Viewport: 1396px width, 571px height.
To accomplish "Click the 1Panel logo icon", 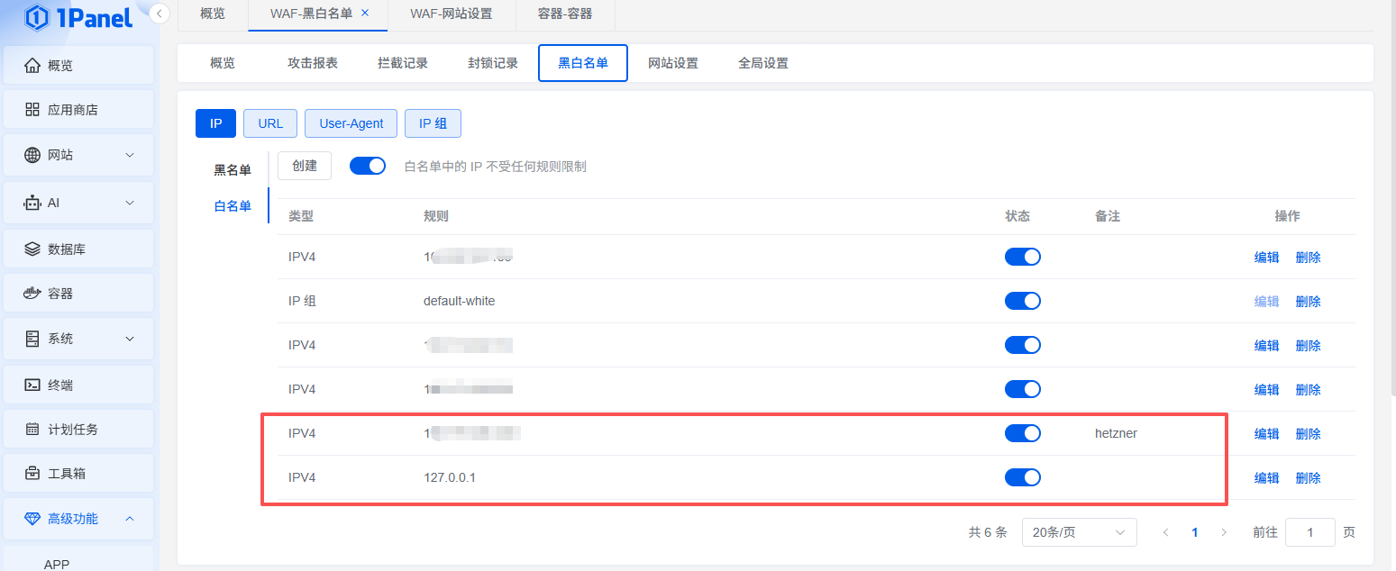I will tap(37, 17).
